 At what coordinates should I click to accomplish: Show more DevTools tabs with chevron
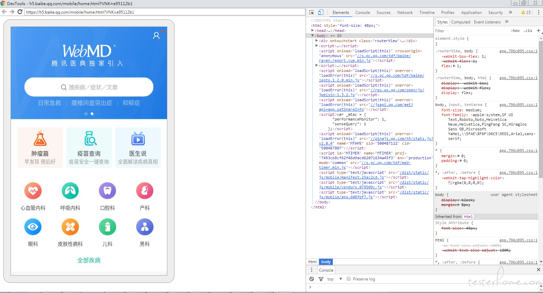[510, 13]
